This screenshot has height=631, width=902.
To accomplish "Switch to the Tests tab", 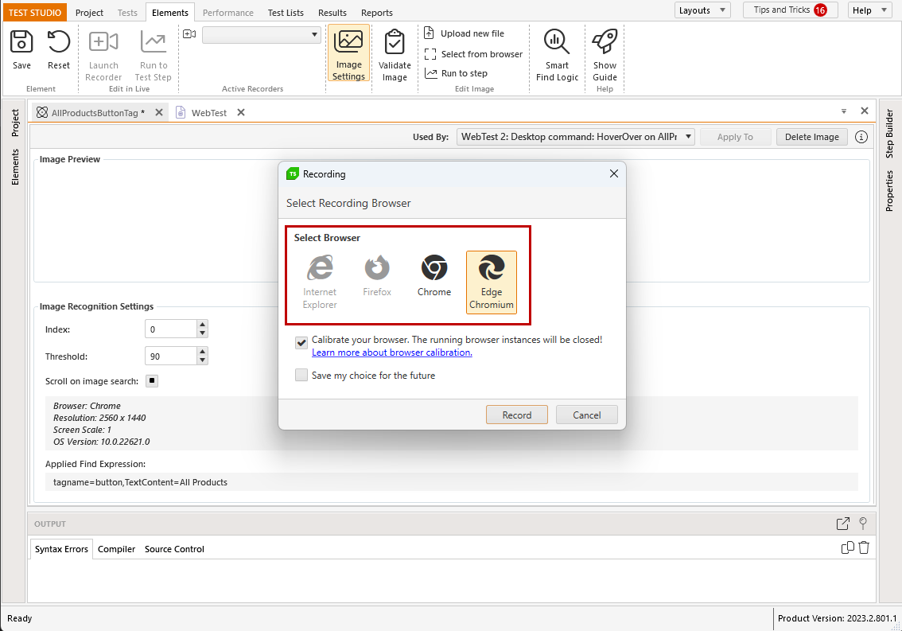I will pos(127,13).
